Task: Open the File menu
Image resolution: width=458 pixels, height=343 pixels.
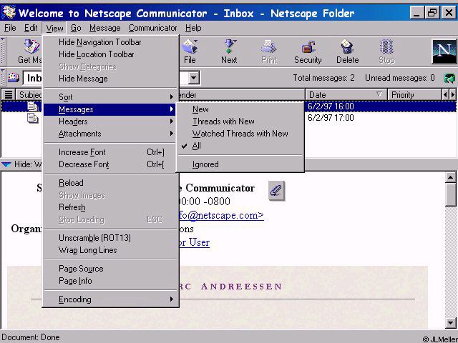Action: (x=10, y=28)
